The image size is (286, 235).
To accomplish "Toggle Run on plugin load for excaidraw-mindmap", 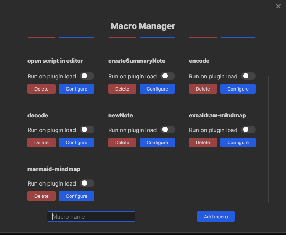I will 248,130.
